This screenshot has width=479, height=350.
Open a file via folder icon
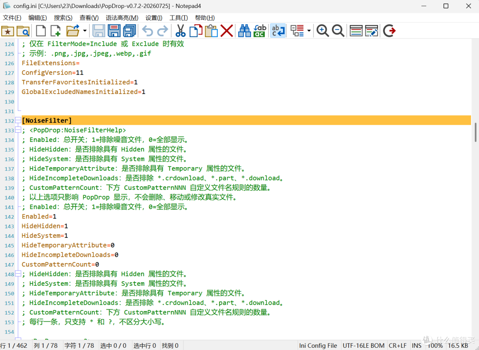tap(73, 31)
